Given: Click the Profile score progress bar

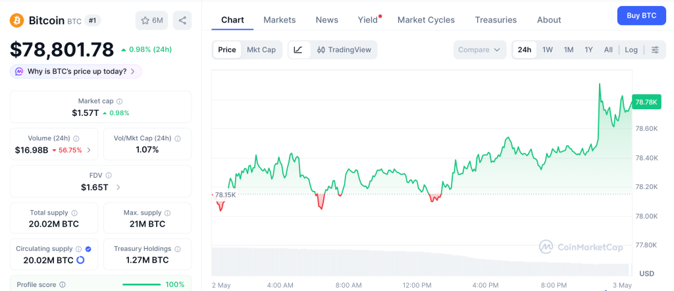Looking at the screenshot, I should [142, 284].
